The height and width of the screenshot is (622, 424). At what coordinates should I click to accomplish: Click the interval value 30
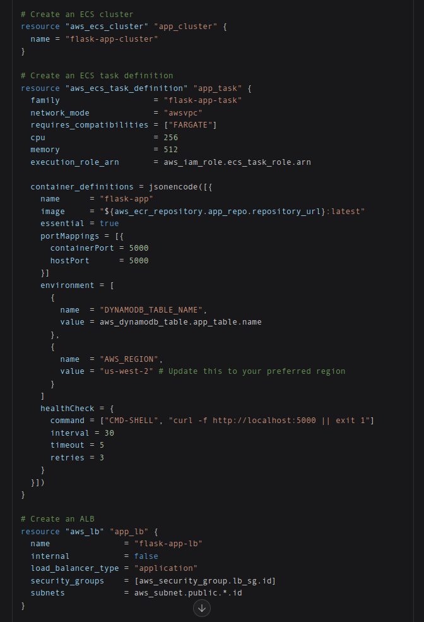coord(109,433)
